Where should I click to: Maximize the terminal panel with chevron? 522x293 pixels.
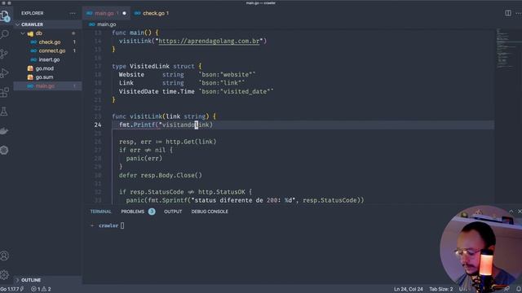click(x=511, y=212)
